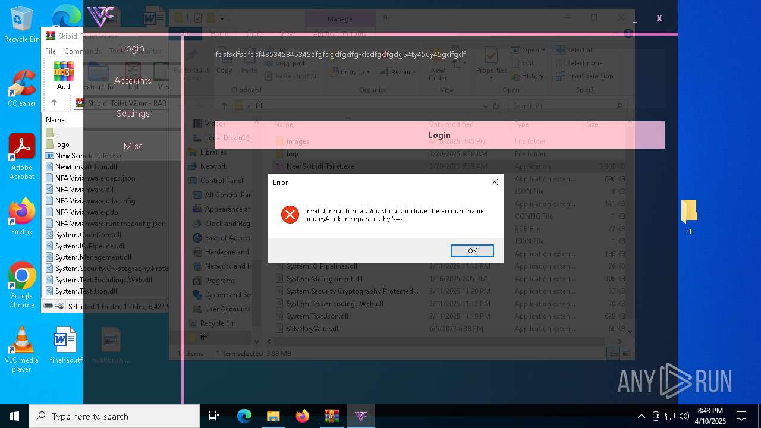Open the Login section in sidebar

(133, 48)
